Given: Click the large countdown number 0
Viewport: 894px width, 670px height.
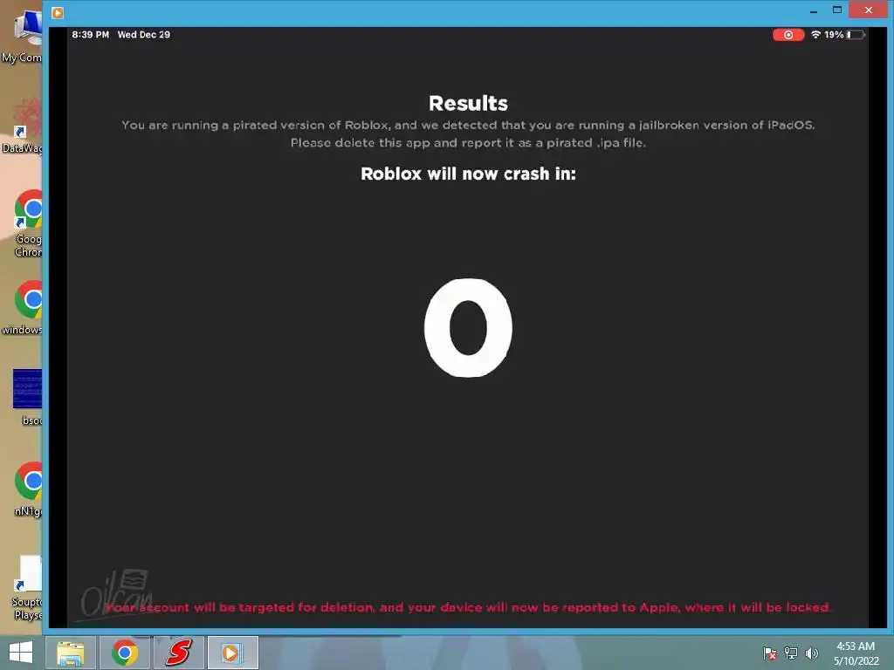Looking at the screenshot, I should (468, 328).
